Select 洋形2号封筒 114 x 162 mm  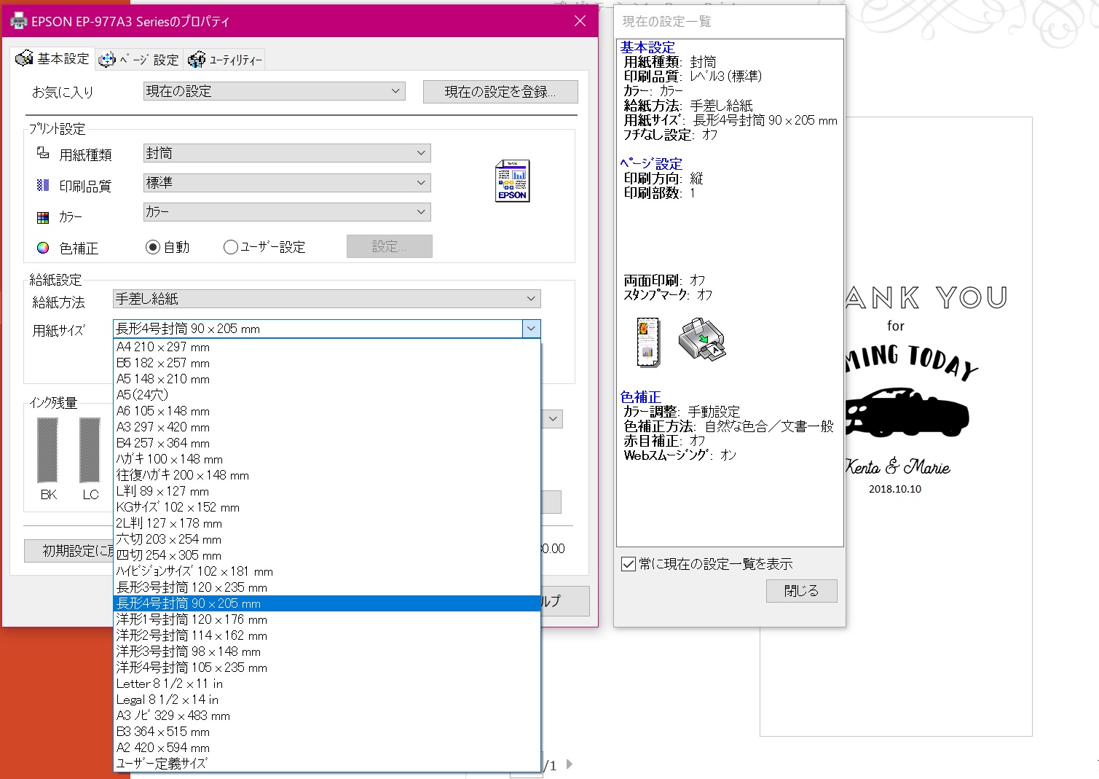tap(327, 635)
